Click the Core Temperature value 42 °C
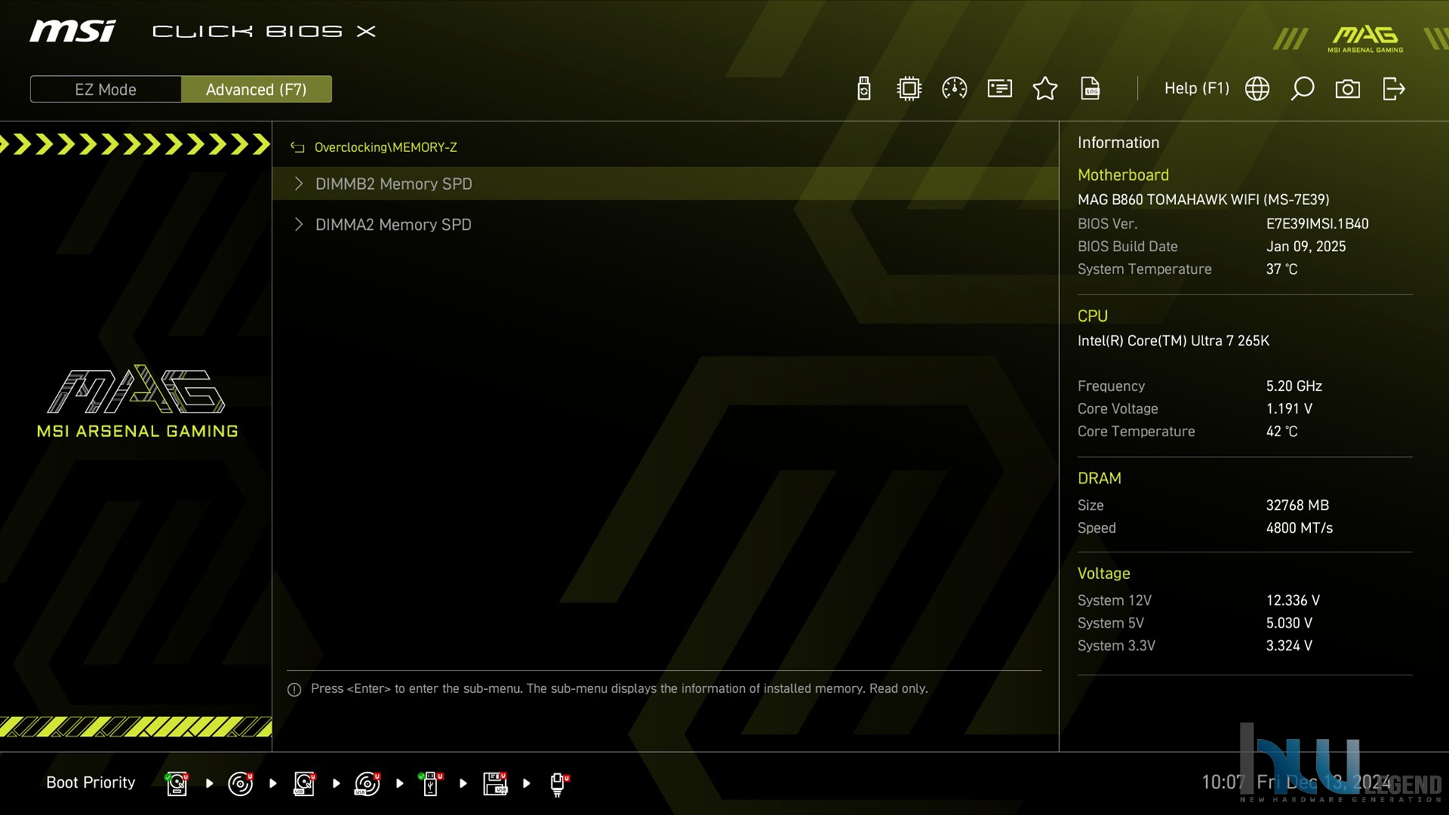Viewport: 1449px width, 815px height. click(1281, 432)
